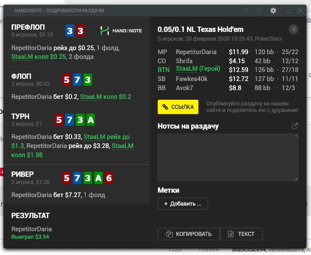Click the green A card on the river
311x255 pixels.
(98, 178)
